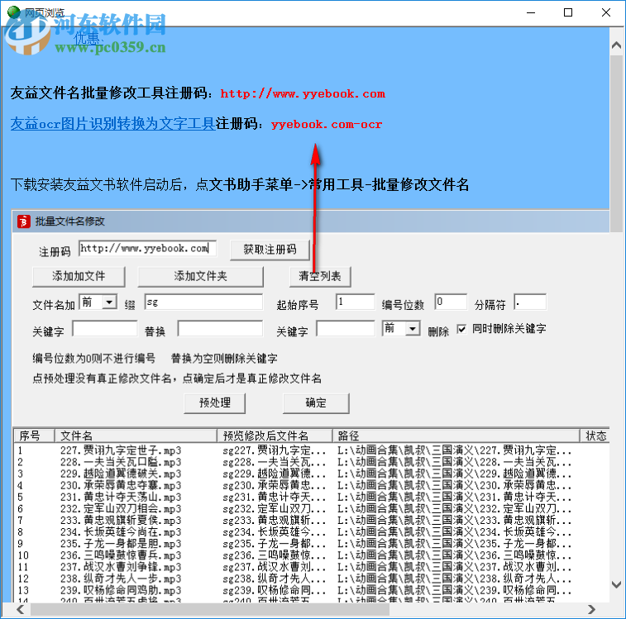Click the red registration code http://www.yyebook.com
This screenshot has height=619, width=626.
tap(303, 93)
